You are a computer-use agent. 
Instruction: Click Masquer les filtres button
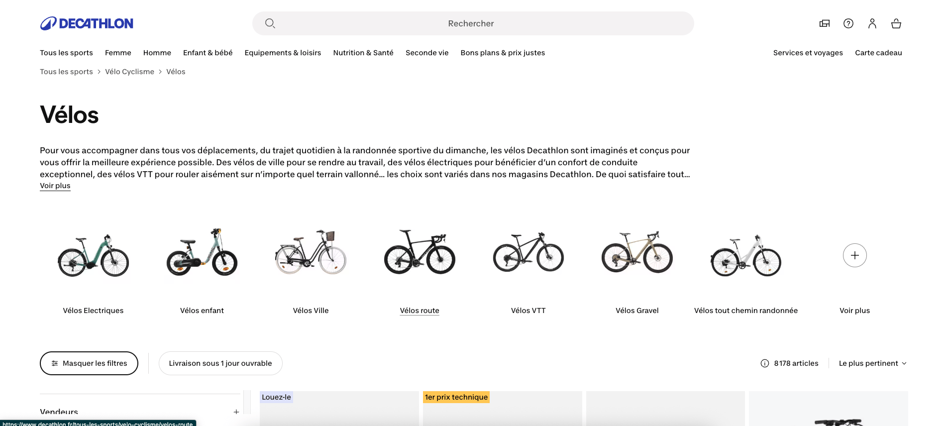tap(89, 363)
